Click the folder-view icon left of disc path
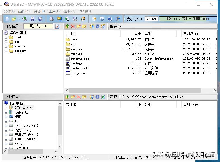This screenshot has width=220, height=162. click(103, 26)
